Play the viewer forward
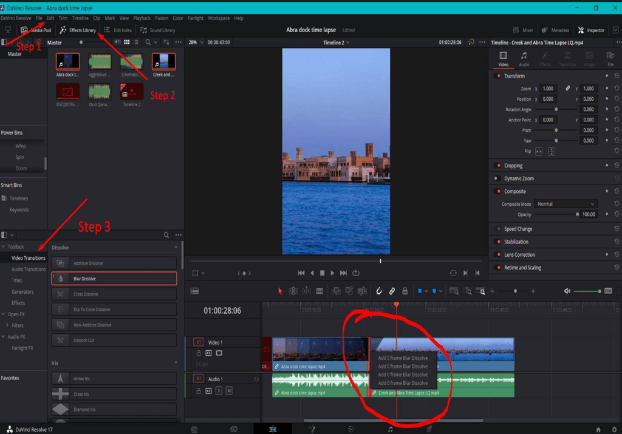622x434 pixels. [x=332, y=273]
